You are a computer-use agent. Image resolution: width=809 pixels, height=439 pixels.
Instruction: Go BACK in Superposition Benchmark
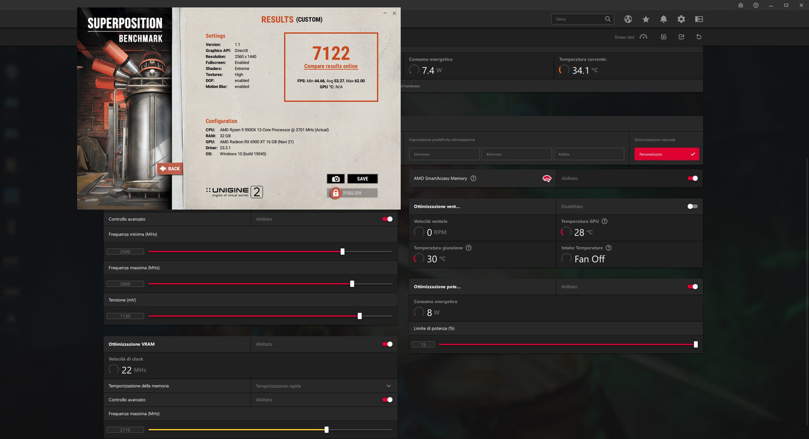(169, 169)
